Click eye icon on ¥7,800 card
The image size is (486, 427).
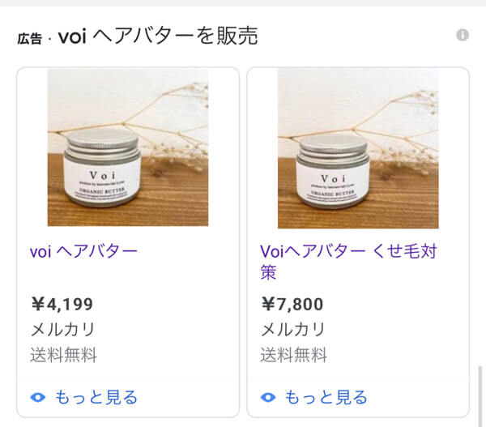click(268, 397)
